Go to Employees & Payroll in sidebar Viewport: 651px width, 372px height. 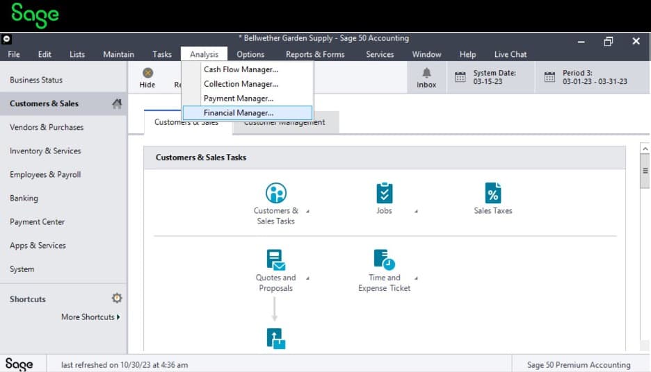coord(63,174)
